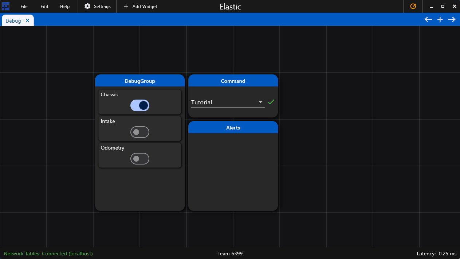Click the Elastic app logo icon
Screen dimensions: 460x259
pyautogui.click(x=6, y=6)
